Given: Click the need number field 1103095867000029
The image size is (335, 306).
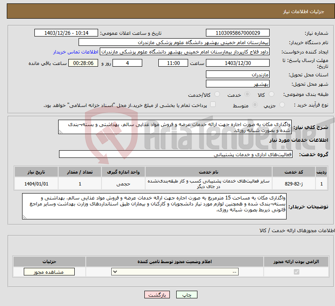Looking at the screenshot, I should pyautogui.click(x=238, y=33).
